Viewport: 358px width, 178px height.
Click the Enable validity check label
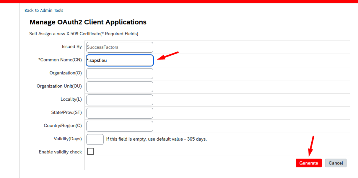coord(60,152)
